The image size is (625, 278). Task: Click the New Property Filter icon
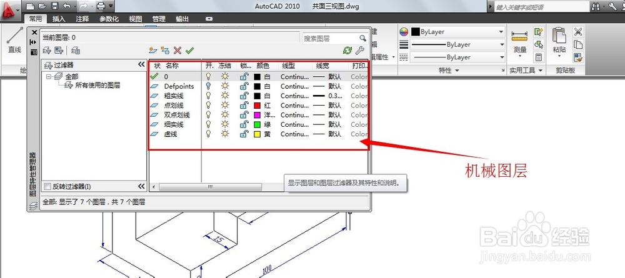(x=47, y=50)
